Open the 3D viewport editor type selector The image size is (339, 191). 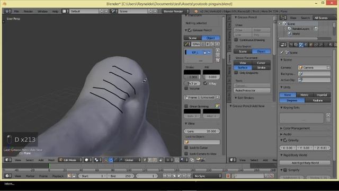tap(8, 160)
